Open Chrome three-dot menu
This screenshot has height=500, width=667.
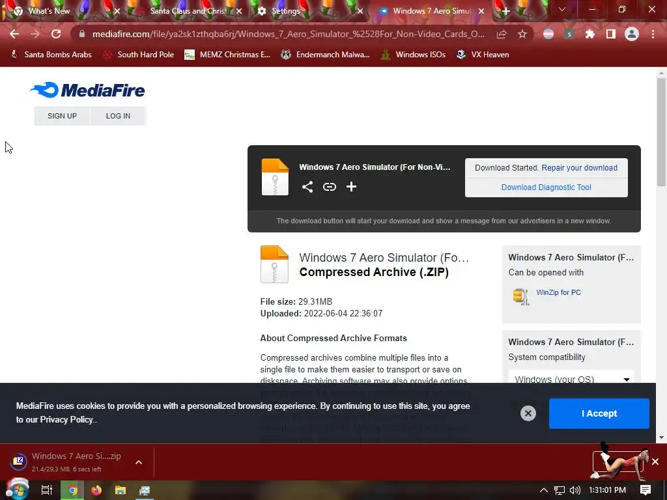[653, 34]
